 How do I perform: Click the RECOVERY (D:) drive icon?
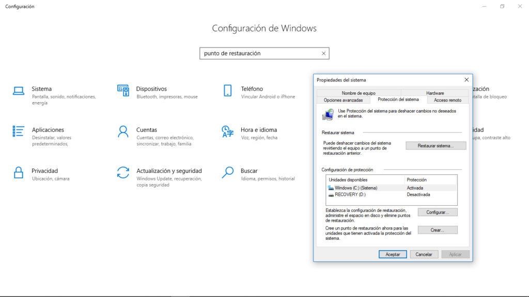pos(331,194)
